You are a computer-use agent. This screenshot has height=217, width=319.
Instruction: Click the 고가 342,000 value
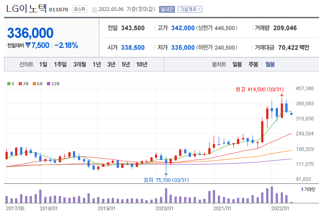pyautogui.click(x=183, y=28)
